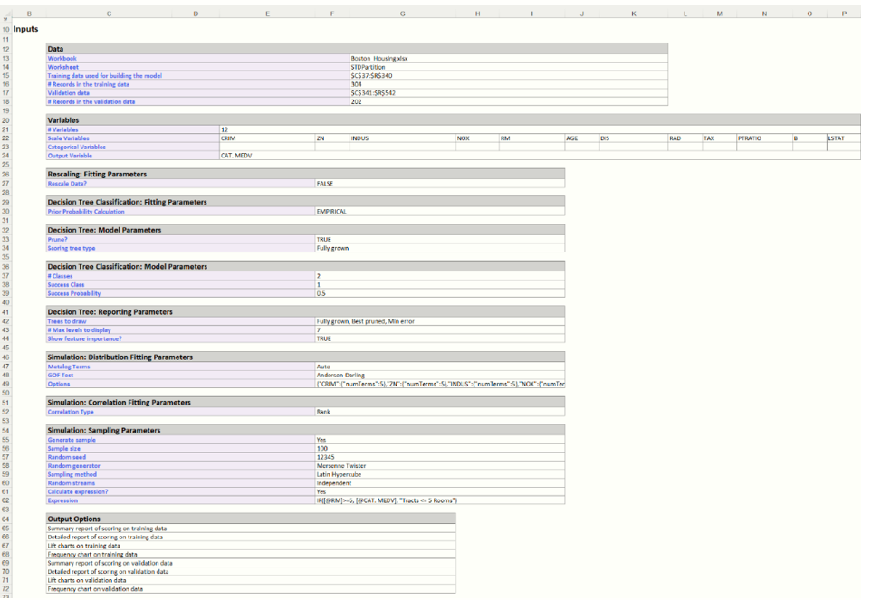Click the EMPIRICAL prior probability cell

pos(332,212)
